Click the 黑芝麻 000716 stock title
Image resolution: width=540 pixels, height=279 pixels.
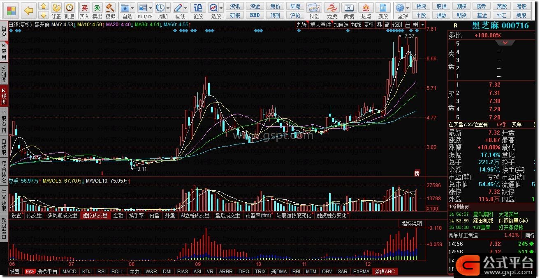click(x=500, y=25)
